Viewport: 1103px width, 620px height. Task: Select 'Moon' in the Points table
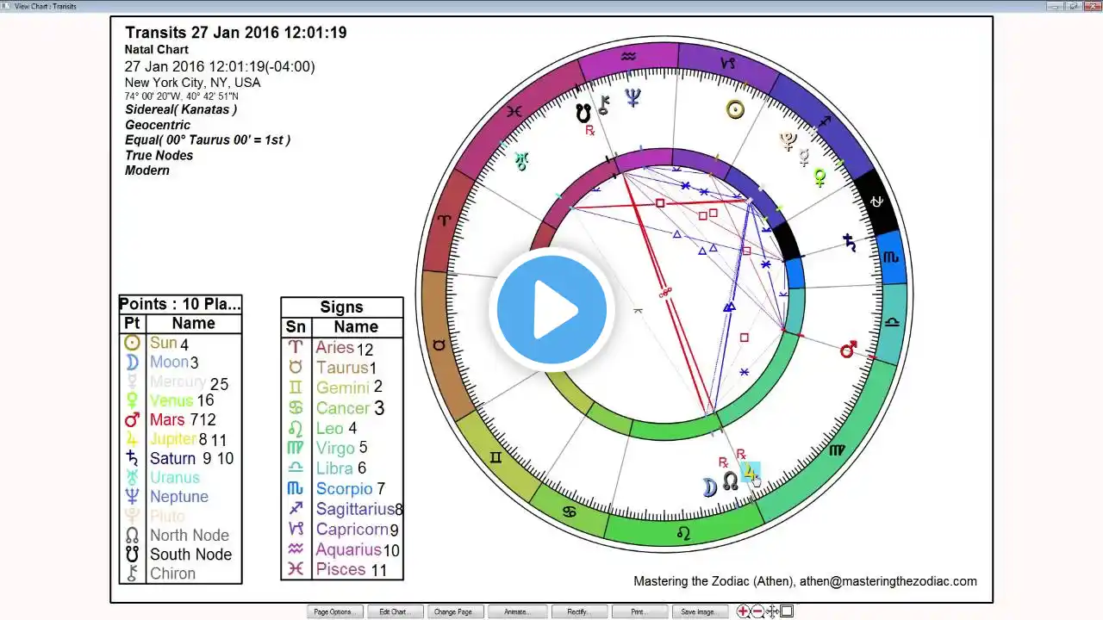point(169,363)
